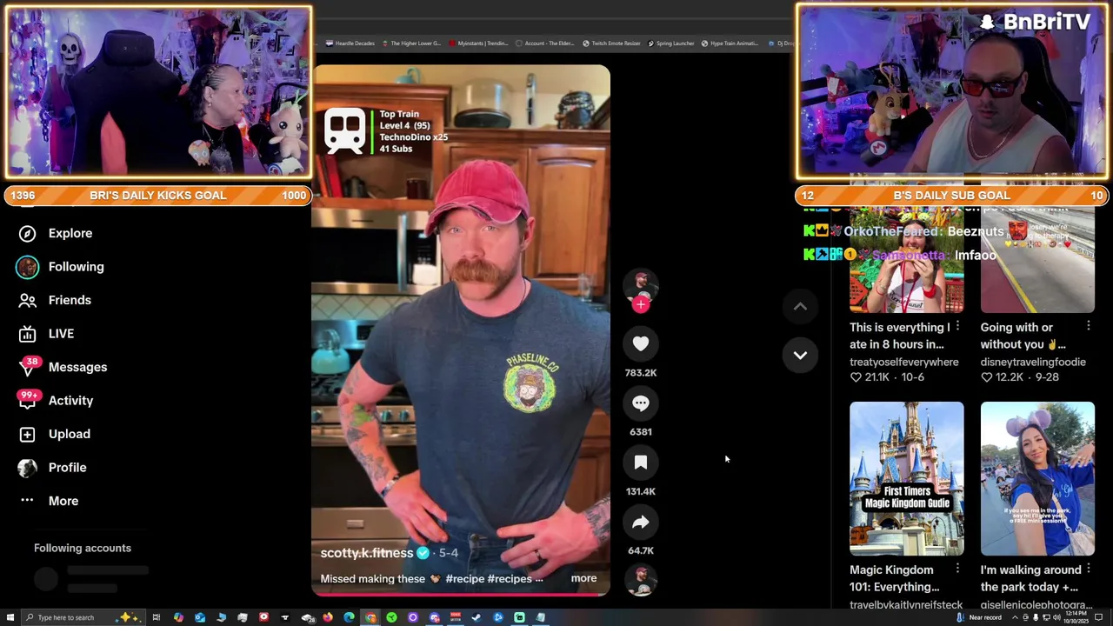Share the video with arrow icon
The width and height of the screenshot is (1113, 626).
click(x=641, y=523)
